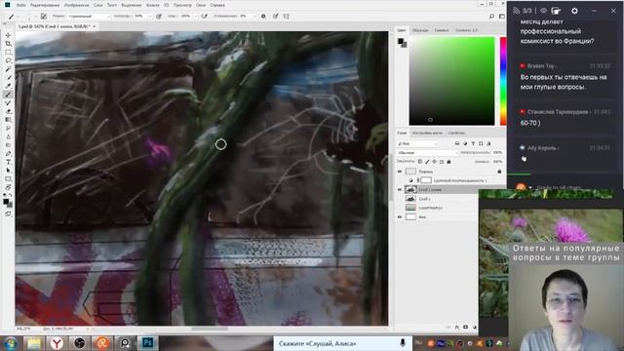The height and width of the screenshot is (351, 624).
Task: Click Alice voice microphone icon
Action: (403, 343)
